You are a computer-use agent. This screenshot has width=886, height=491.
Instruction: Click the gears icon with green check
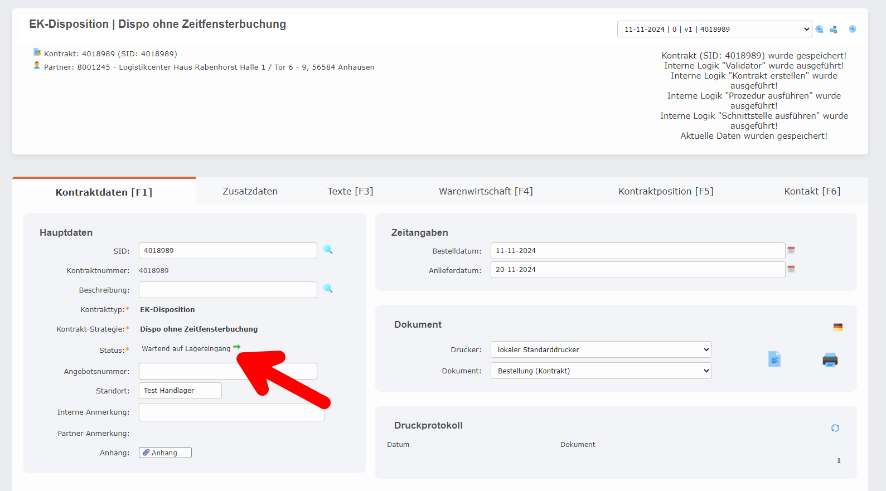834,30
